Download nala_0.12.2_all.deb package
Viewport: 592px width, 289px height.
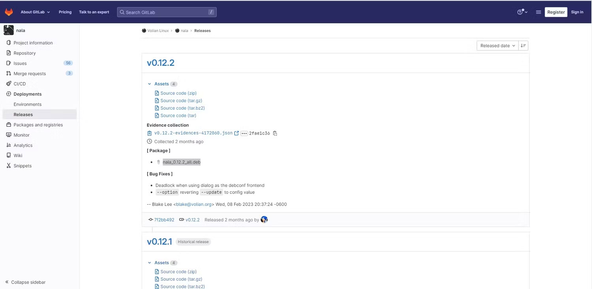click(182, 162)
